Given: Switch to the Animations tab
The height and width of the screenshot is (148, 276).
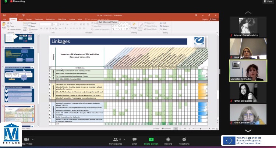Looking at the screenshot, I should 50,20.
